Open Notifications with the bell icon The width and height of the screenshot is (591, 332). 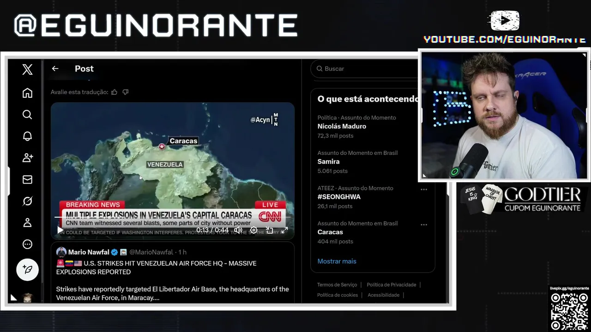pos(27,136)
